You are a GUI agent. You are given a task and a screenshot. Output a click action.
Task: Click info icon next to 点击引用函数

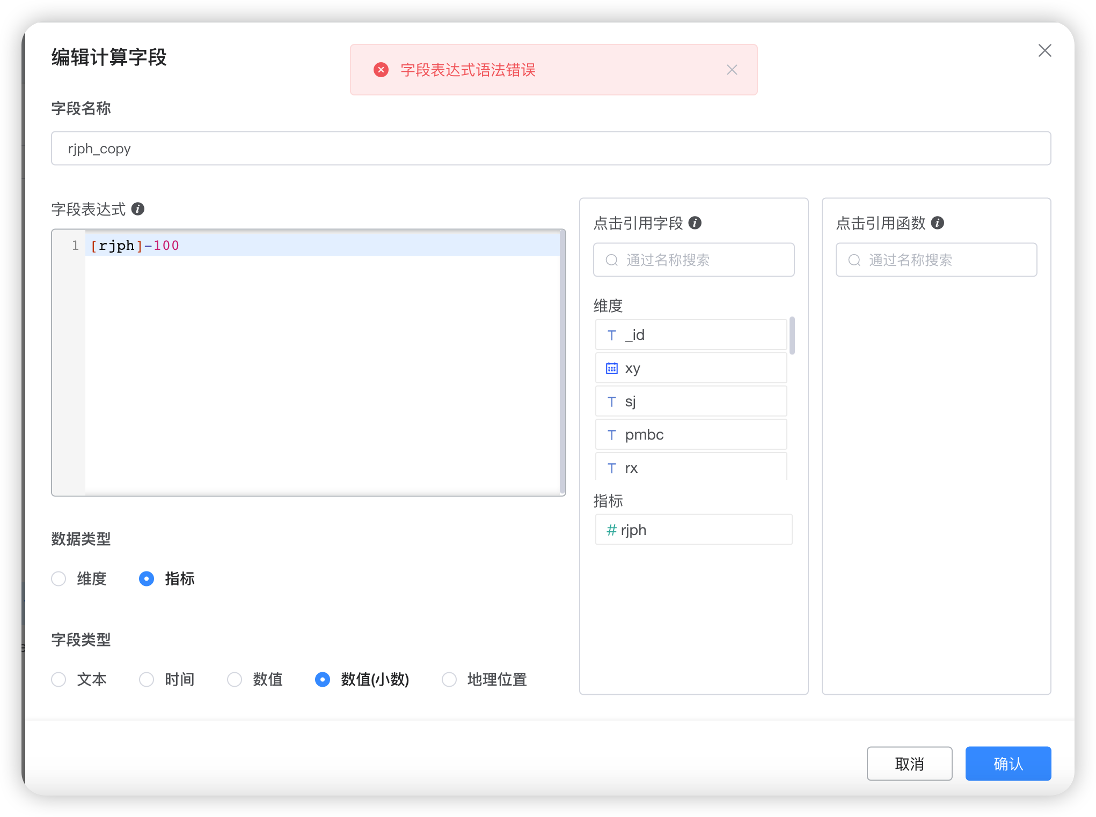click(938, 222)
